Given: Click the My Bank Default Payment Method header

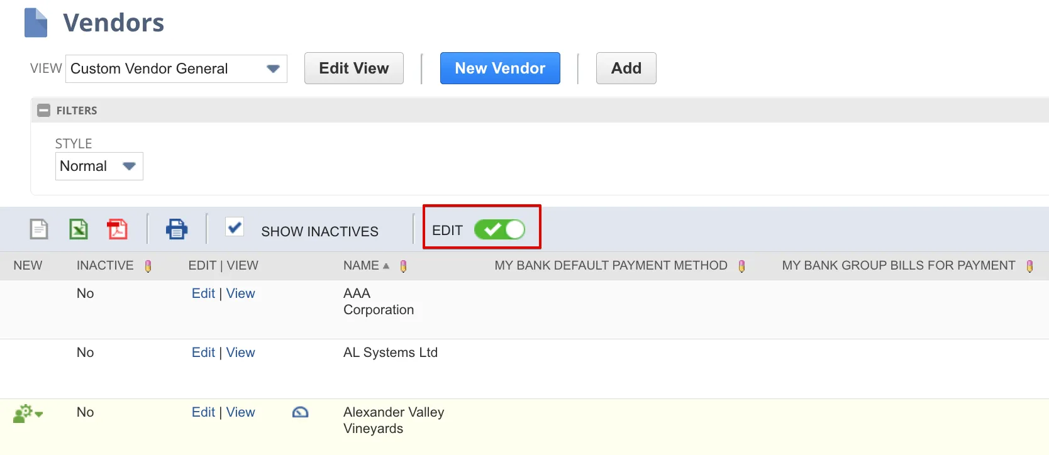Looking at the screenshot, I should click(611, 266).
